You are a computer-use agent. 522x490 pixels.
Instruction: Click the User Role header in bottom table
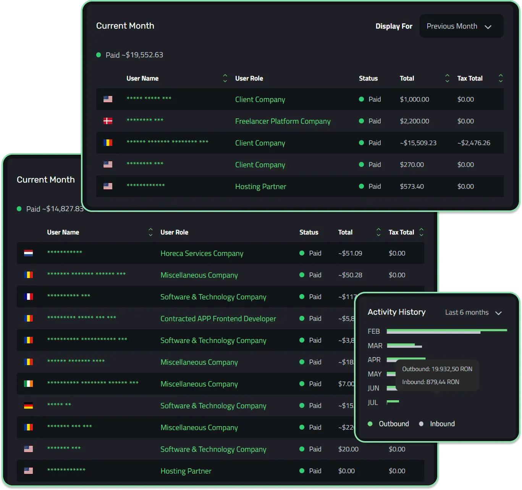(x=174, y=232)
